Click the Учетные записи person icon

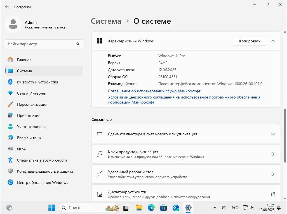point(10,127)
